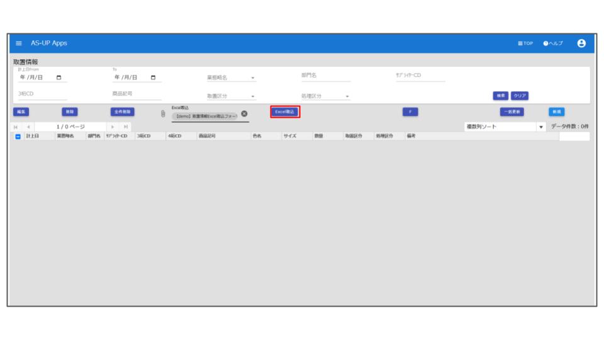Click the サプライヤーCD input field
Image resolution: width=604 pixels, height=340 pixels.
420,77
